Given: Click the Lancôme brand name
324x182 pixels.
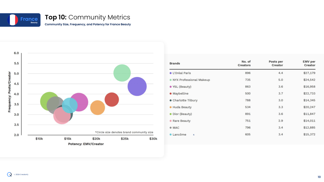Looking at the screenshot, I should tap(179, 135).
